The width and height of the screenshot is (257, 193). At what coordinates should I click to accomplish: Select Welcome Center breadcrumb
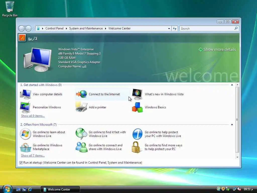[x=119, y=28]
